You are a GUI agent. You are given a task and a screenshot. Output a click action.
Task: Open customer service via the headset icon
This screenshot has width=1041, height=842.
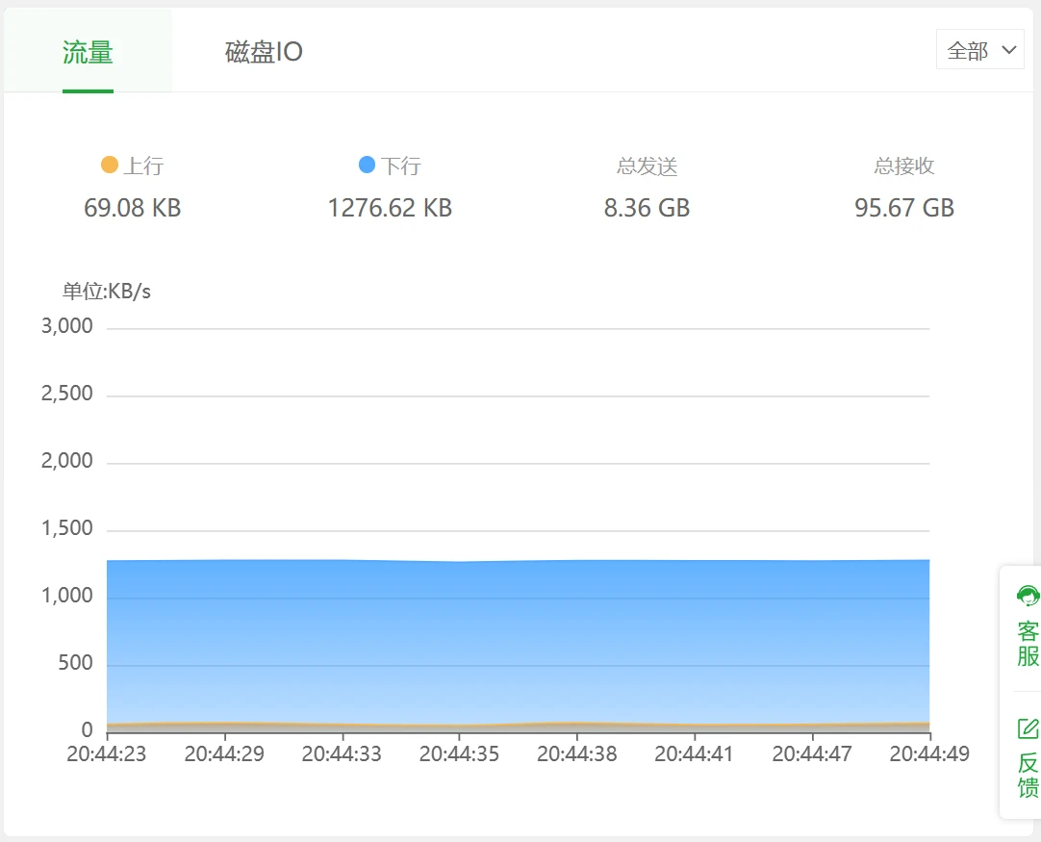coord(1028,596)
